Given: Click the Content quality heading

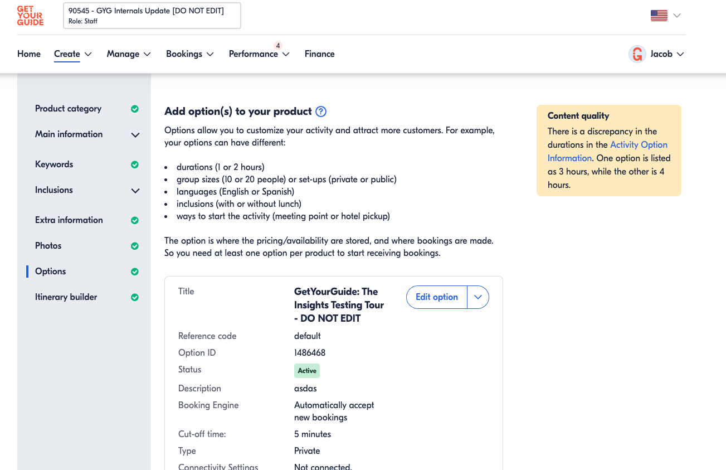Looking at the screenshot, I should click(x=578, y=116).
